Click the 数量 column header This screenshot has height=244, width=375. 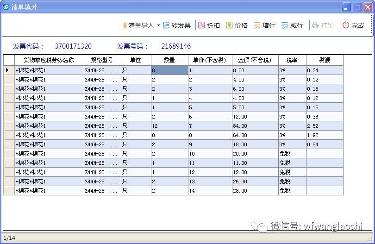tap(169, 60)
